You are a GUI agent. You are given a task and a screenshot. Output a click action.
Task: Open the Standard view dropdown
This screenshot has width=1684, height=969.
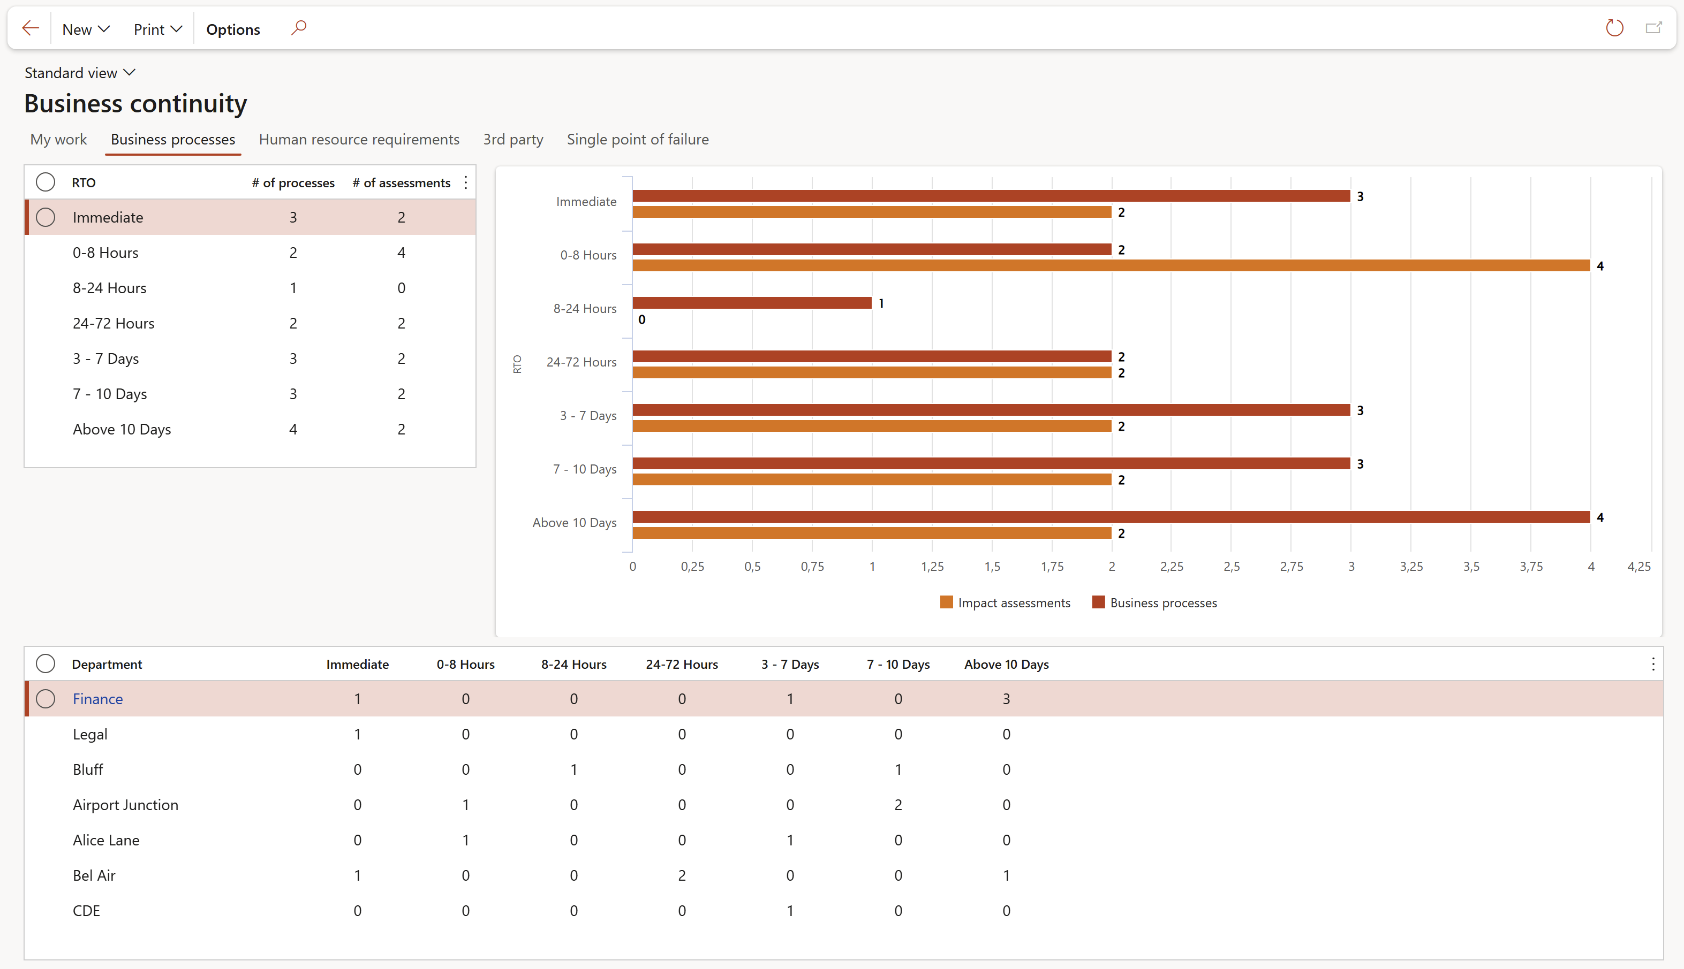(x=80, y=73)
